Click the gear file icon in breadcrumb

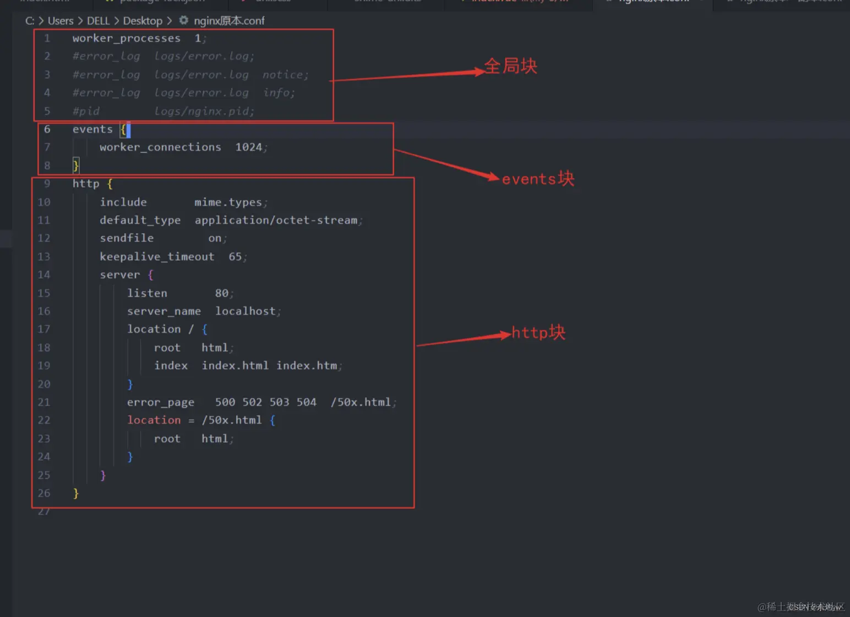click(184, 20)
